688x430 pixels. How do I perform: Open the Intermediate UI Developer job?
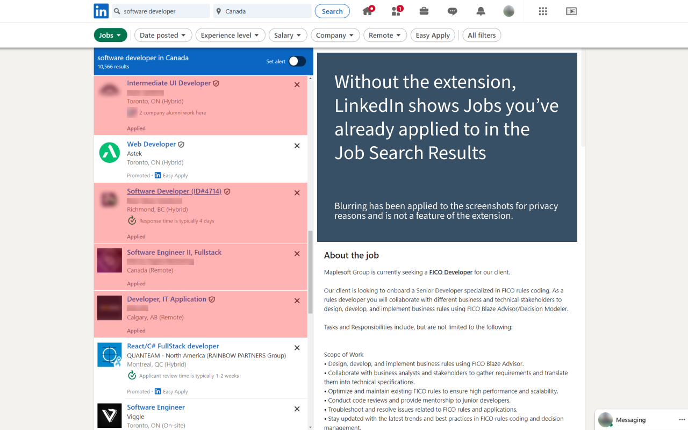(x=169, y=83)
